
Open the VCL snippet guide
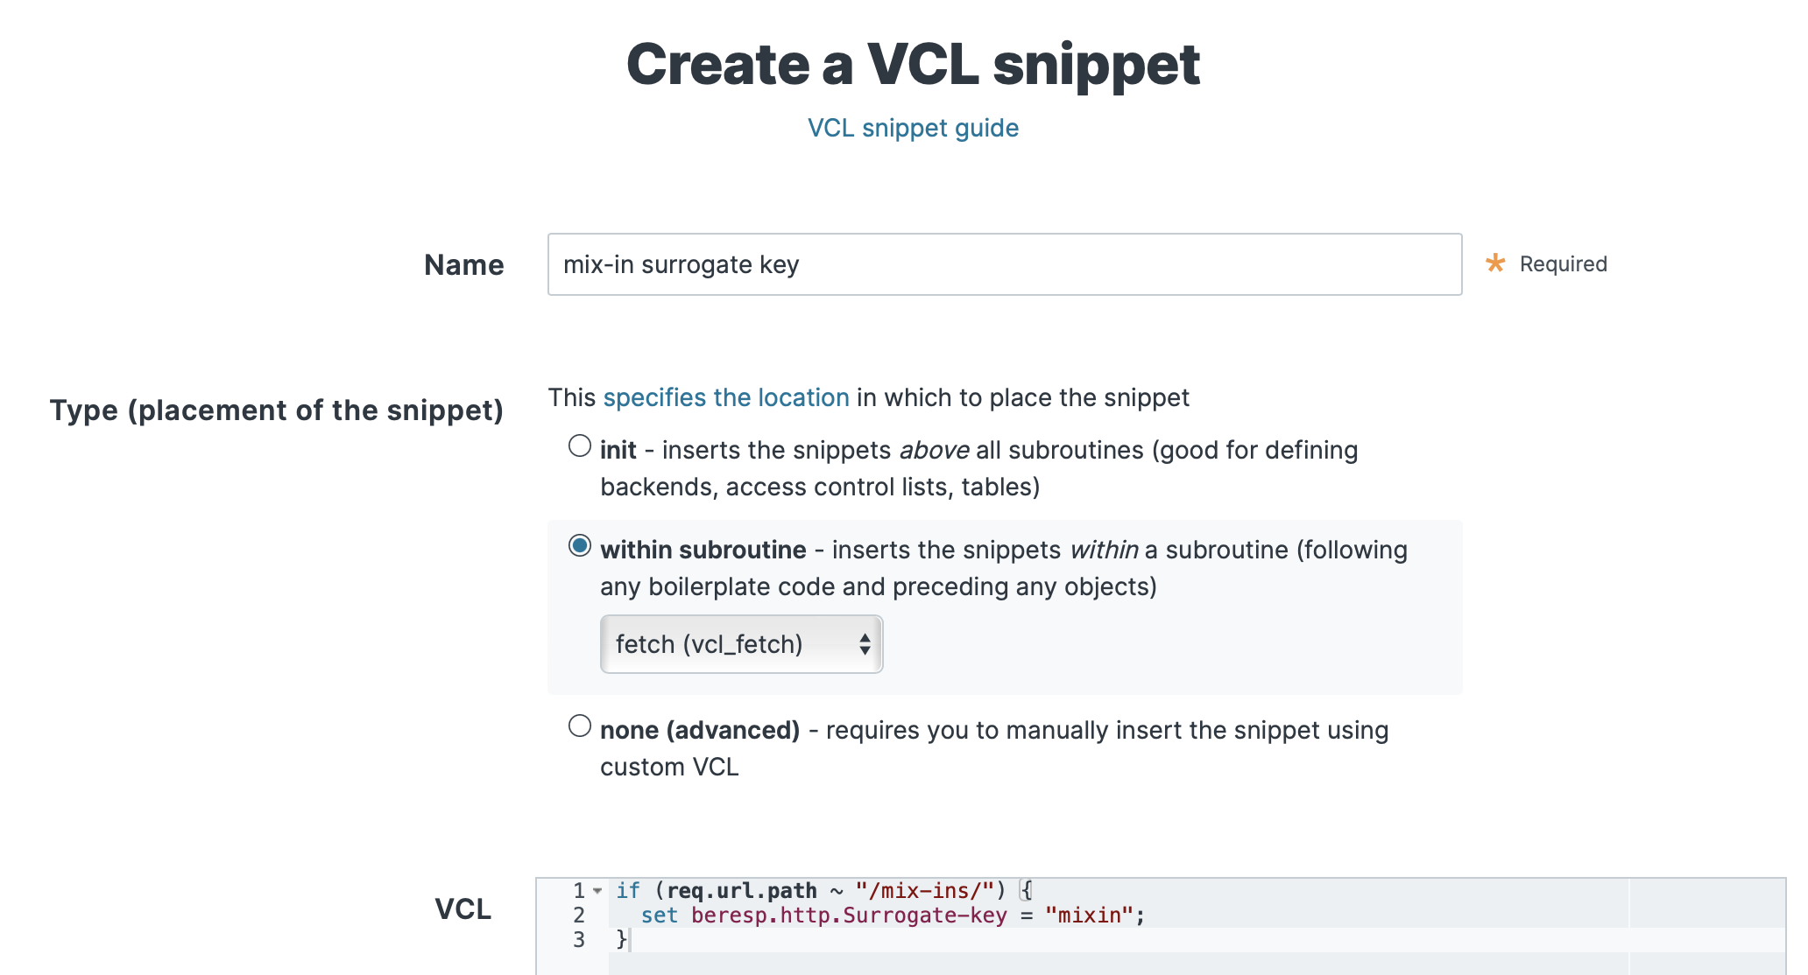click(912, 128)
